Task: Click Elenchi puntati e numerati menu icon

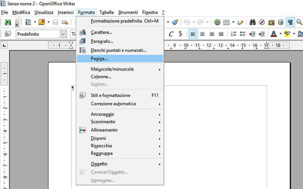Action: click(x=83, y=50)
